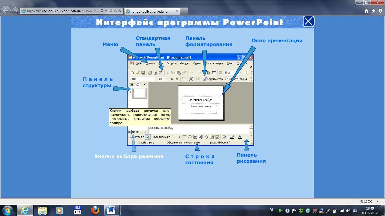
Task: Click the Заголовок слайда placeholder
Action: [201, 100]
